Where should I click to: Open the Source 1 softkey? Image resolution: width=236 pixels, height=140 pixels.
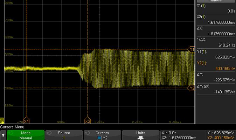tap(64, 135)
